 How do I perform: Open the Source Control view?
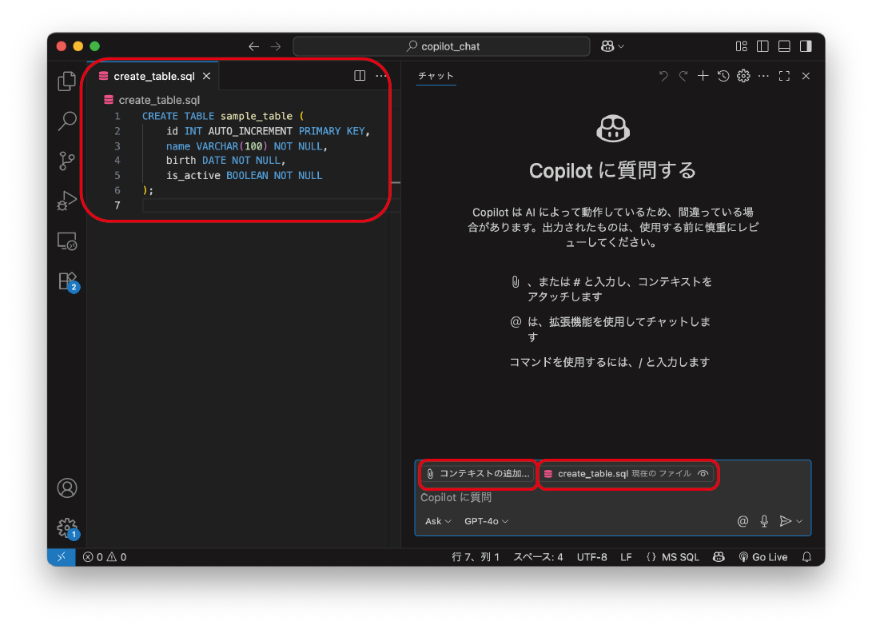click(66, 161)
